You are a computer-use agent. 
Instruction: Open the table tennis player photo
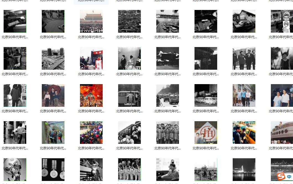(168, 169)
